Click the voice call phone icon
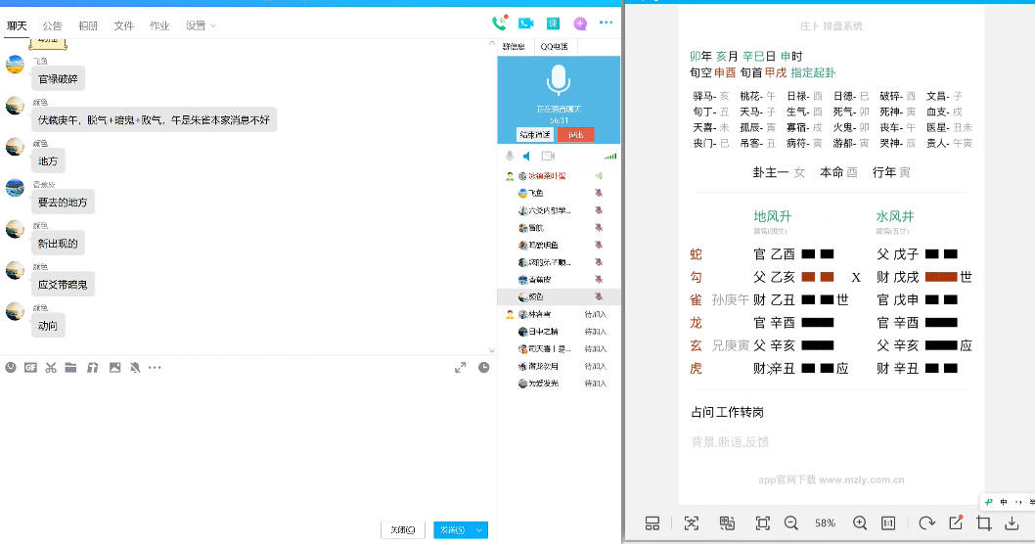The image size is (1035, 544). (x=500, y=23)
